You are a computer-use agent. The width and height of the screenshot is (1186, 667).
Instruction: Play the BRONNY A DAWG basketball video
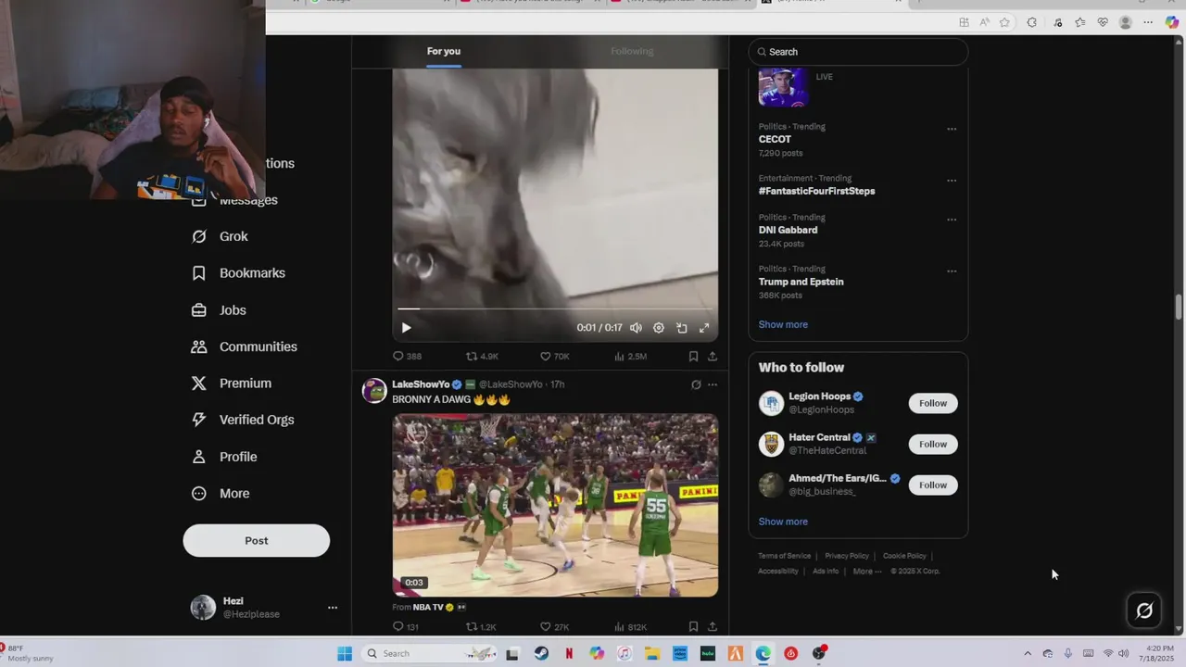coord(555,505)
